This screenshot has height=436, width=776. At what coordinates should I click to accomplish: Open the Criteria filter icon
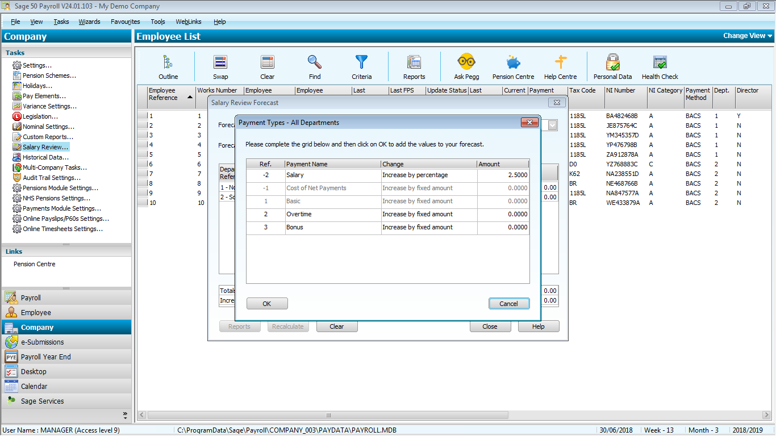pos(361,65)
